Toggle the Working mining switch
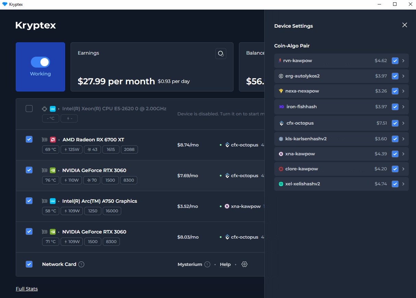This screenshot has width=416, height=298. click(x=40, y=62)
